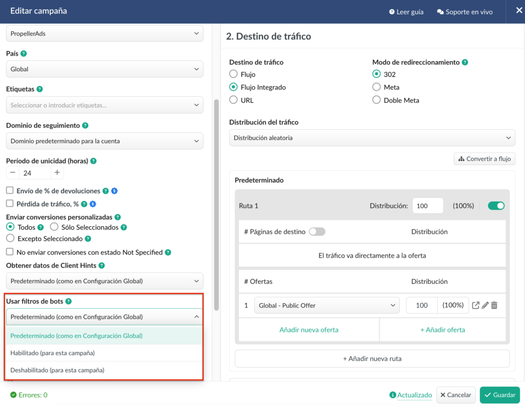The image size is (525, 407).
Task: Click the Ruta 1 Distribución input field
Action: point(428,206)
